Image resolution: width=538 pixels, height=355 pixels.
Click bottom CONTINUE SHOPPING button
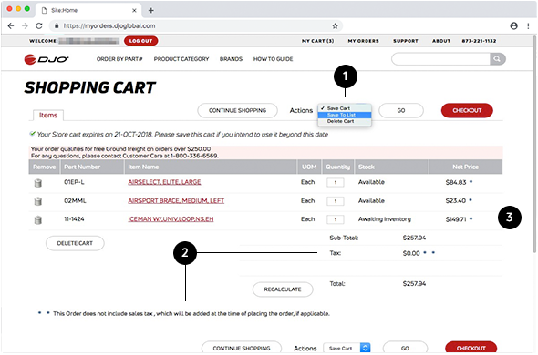tap(242, 348)
